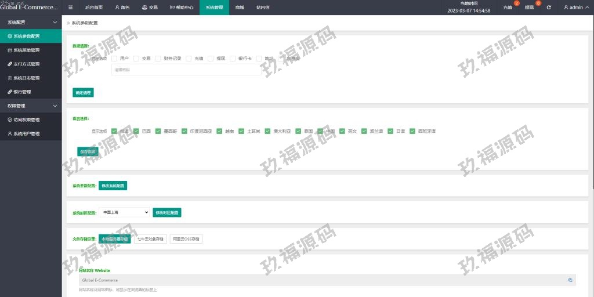This screenshot has height=297, width=594.
Task: Click the 修改系统配置 button
Action: coord(113,186)
